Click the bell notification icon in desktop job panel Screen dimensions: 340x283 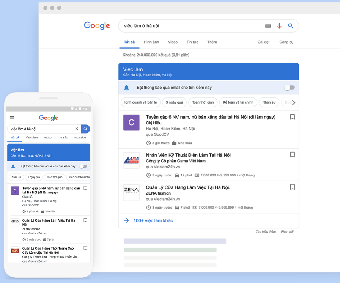point(126,88)
